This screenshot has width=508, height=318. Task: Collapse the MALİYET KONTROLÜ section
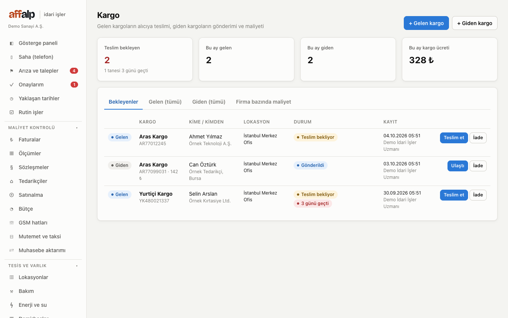(43, 128)
